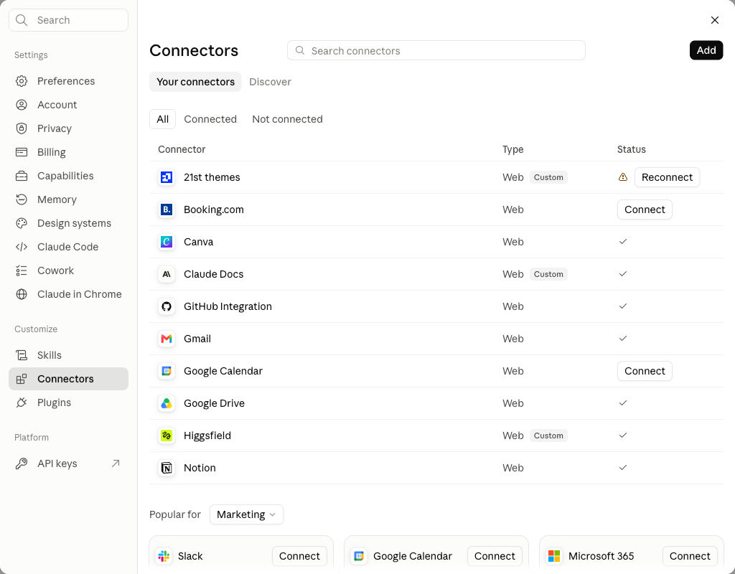
Task: Click the Billing card icon
Action: point(22,152)
